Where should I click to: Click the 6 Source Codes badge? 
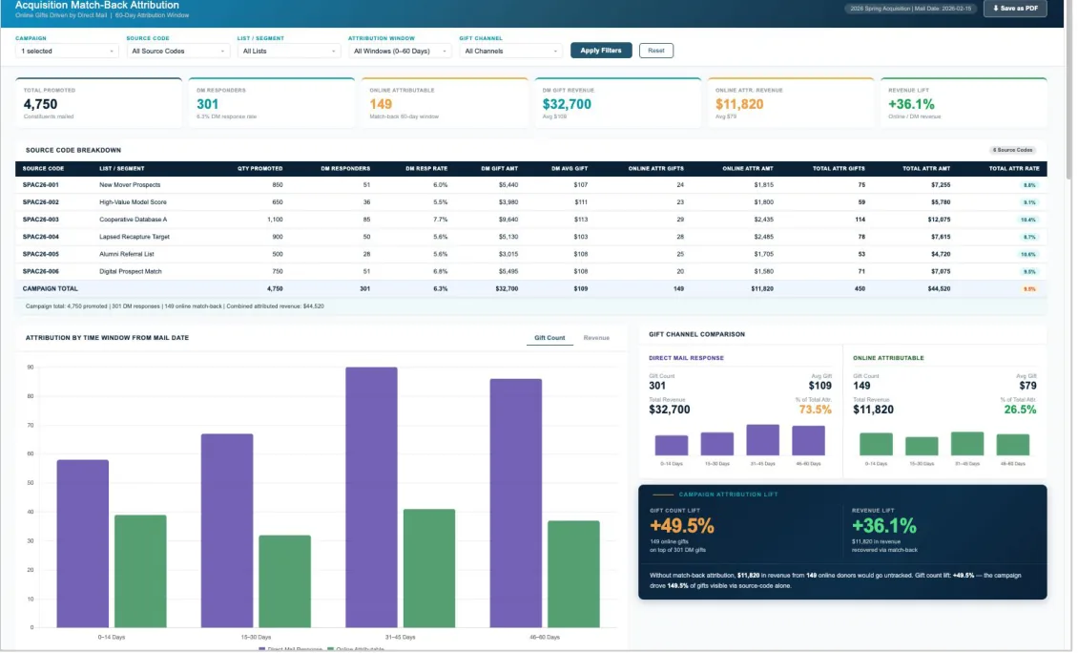1012,150
